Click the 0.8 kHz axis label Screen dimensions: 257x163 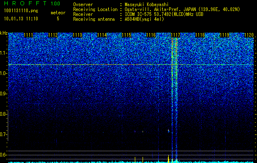pyautogui.click(x=3, y=114)
